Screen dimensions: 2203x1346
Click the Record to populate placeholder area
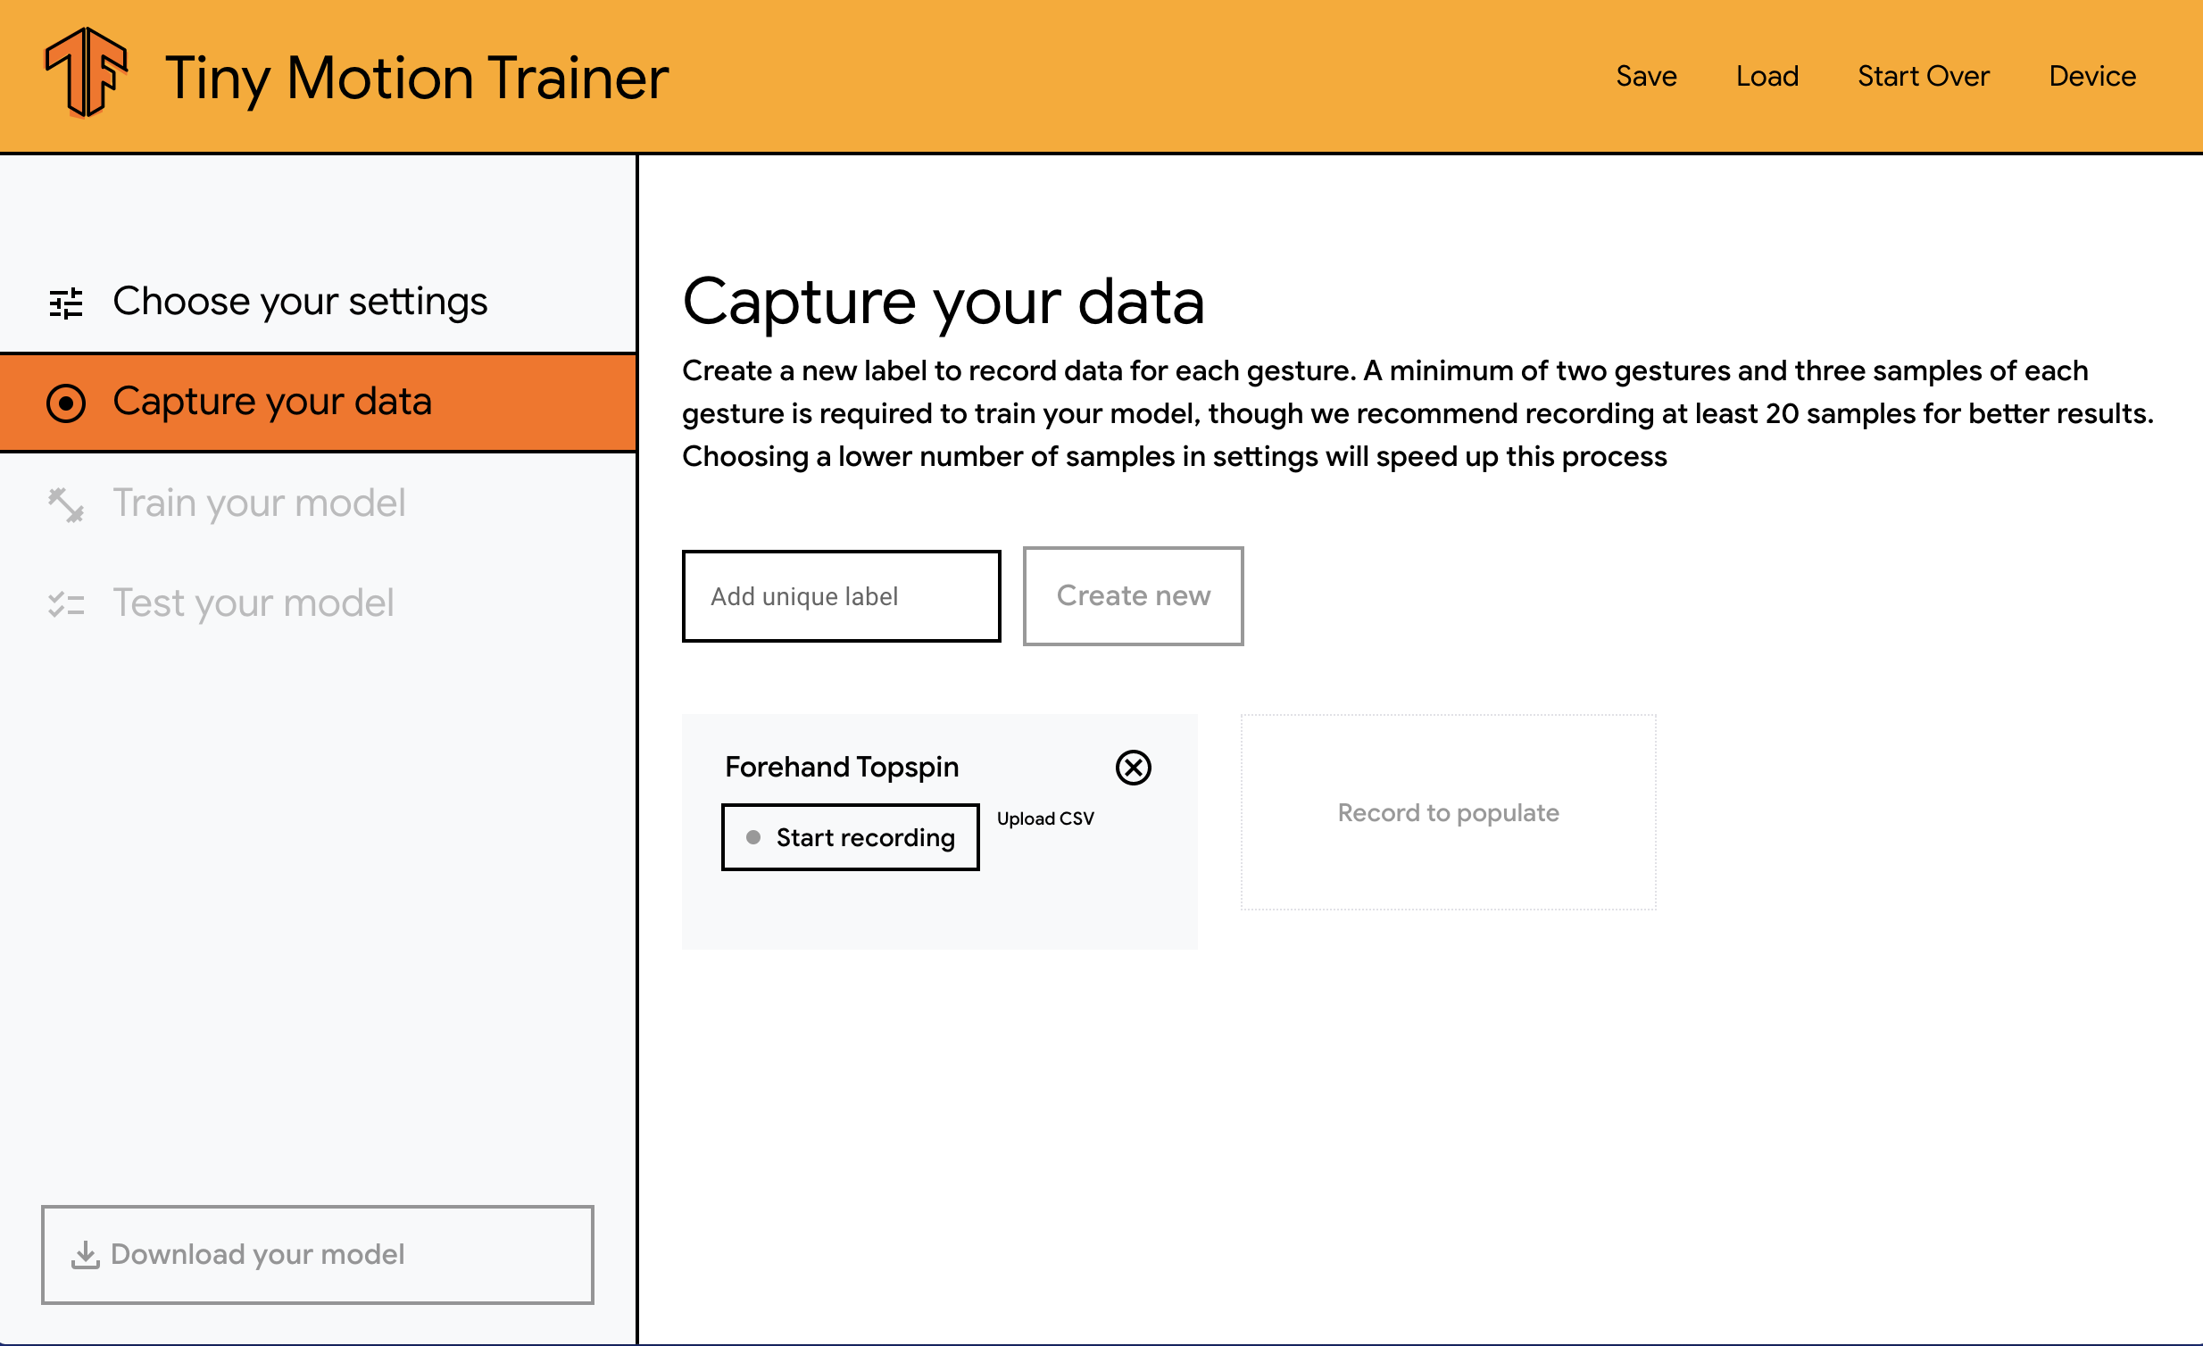pyautogui.click(x=1450, y=810)
